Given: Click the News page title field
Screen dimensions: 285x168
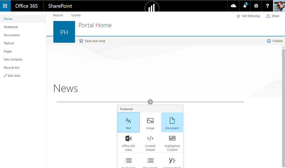Looking at the screenshot, I should [x=65, y=88].
